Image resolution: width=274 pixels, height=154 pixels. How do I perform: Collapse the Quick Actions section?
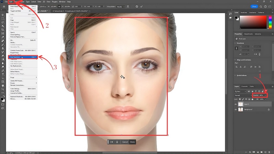pos(235,75)
